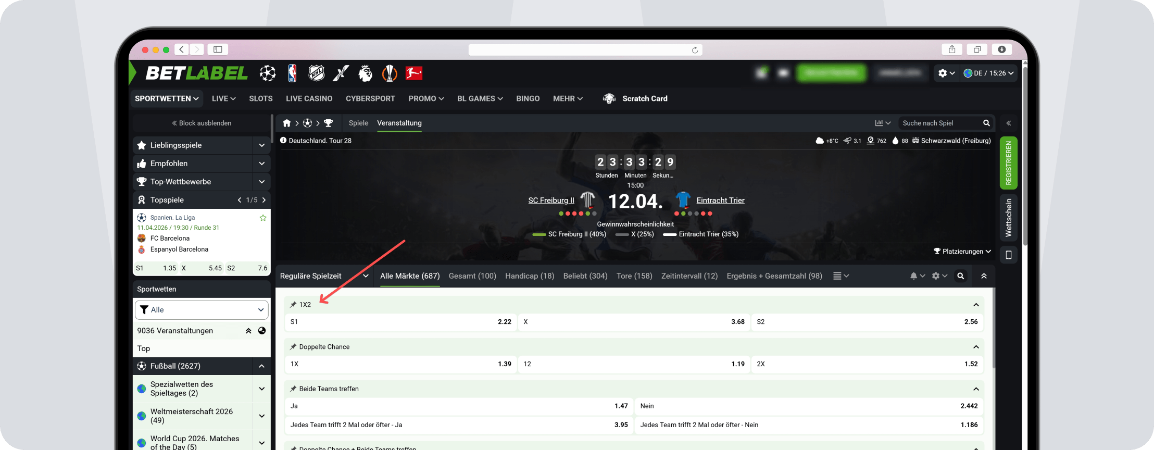Open the Wettschein side panel

tap(1009, 218)
